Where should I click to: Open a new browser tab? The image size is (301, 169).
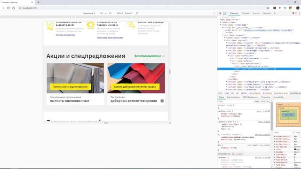pyautogui.click(x=38, y=2)
